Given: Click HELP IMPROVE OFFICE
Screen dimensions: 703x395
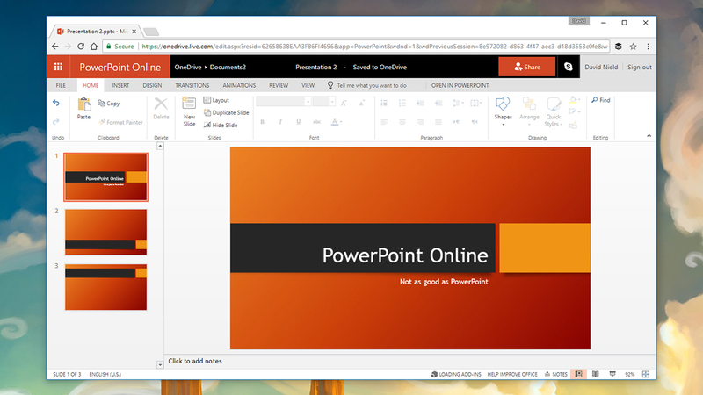Looking at the screenshot, I should tap(512, 374).
